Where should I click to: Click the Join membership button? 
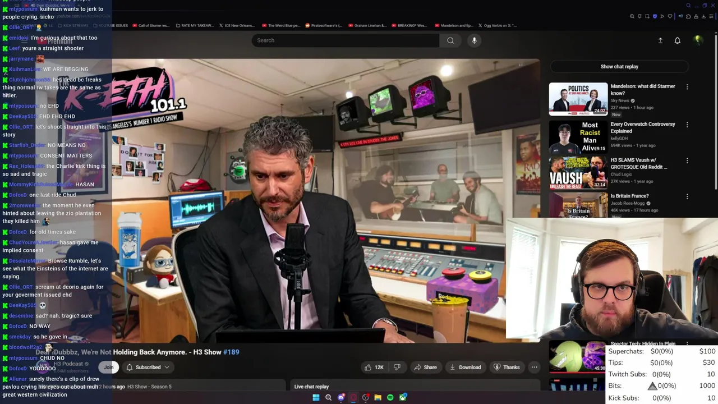coord(108,367)
